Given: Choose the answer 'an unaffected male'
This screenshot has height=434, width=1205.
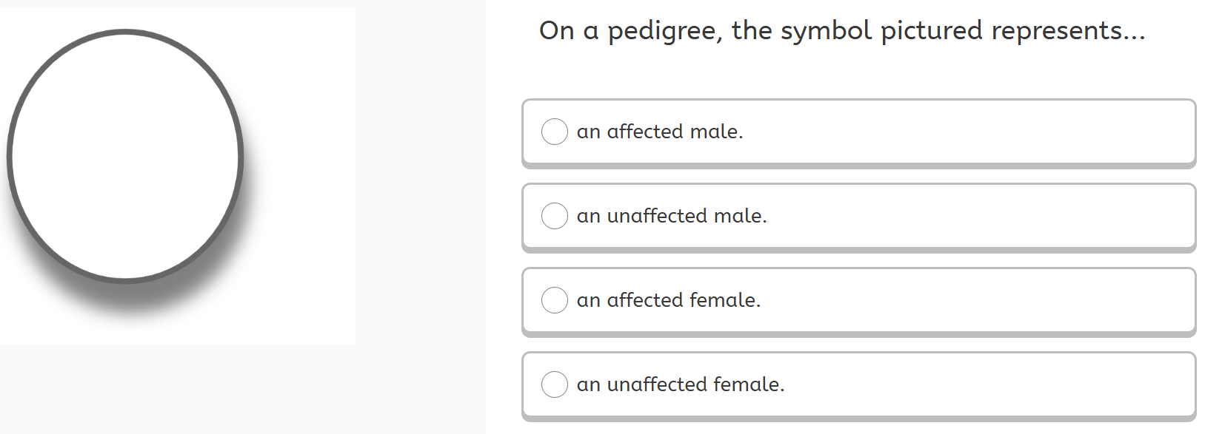Looking at the screenshot, I should (671, 216).
